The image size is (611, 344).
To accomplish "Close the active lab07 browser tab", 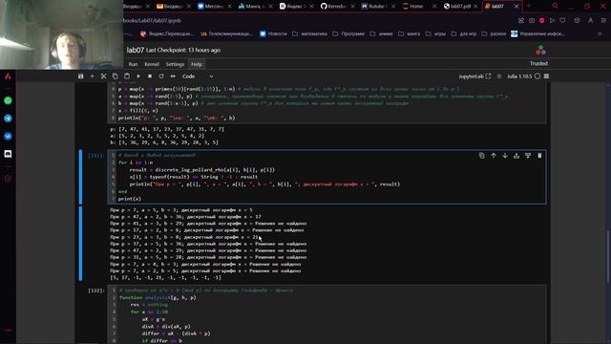I will click(516, 7).
